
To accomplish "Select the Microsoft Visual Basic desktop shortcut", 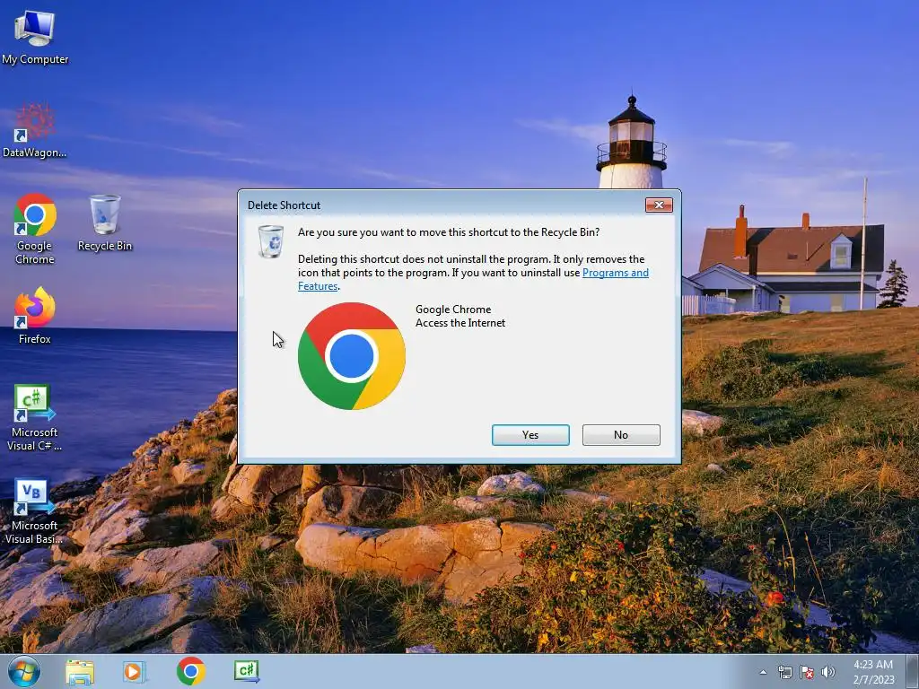I will click(35, 511).
